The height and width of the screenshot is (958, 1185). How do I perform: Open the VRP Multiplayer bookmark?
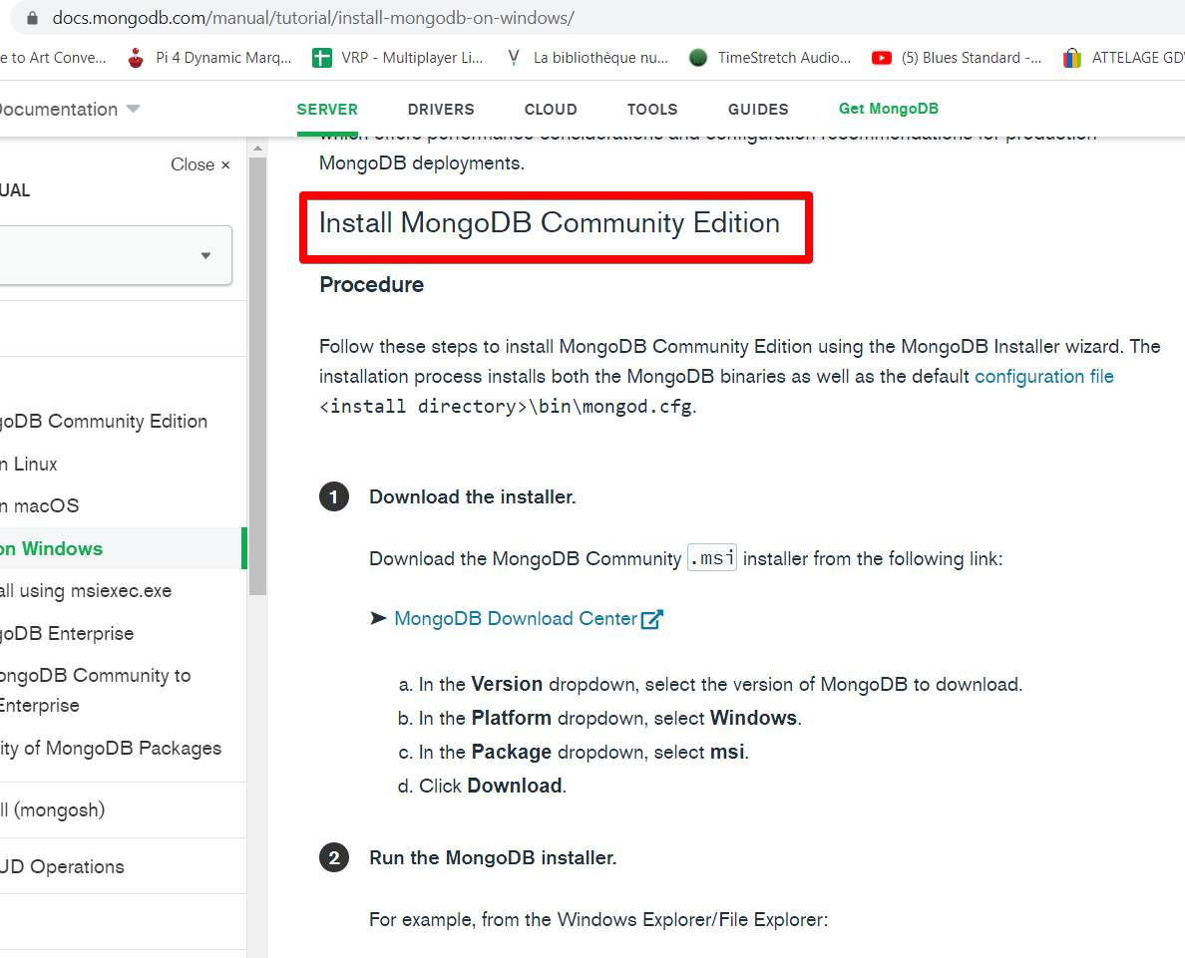398,58
